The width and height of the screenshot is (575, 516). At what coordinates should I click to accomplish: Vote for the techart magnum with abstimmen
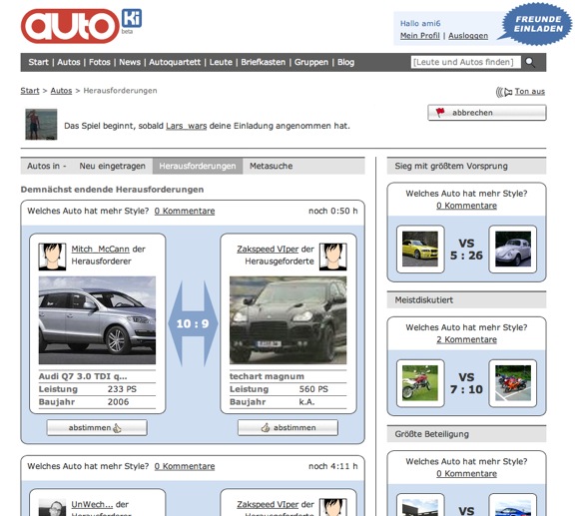287,427
